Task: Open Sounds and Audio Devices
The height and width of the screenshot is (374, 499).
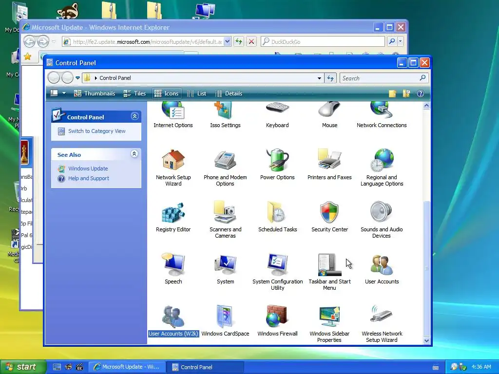Action: pos(382,220)
